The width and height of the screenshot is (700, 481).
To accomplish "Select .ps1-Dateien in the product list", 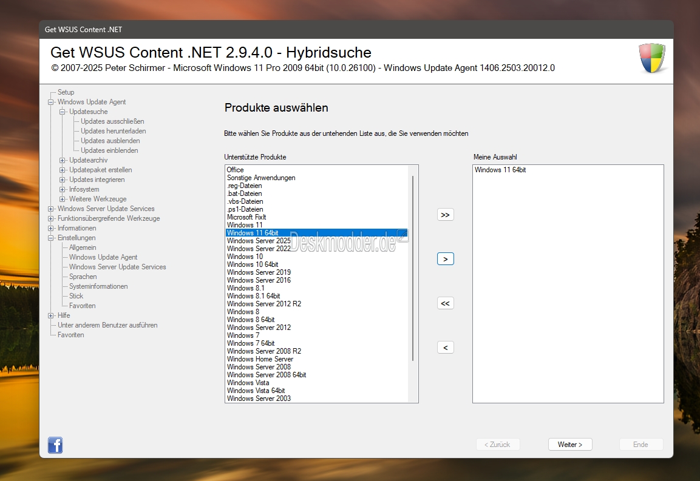I will click(x=316, y=209).
